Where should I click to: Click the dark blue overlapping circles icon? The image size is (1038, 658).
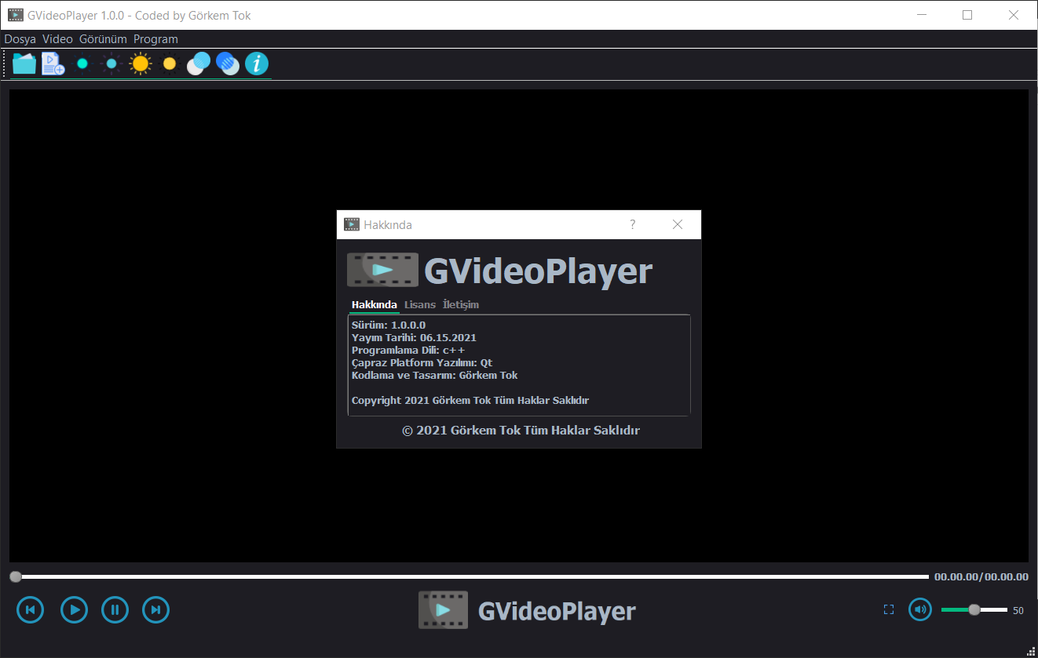228,64
